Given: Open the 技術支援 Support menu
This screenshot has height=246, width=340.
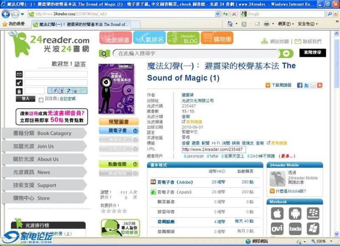Looking at the screenshot, I should click(45, 185).
